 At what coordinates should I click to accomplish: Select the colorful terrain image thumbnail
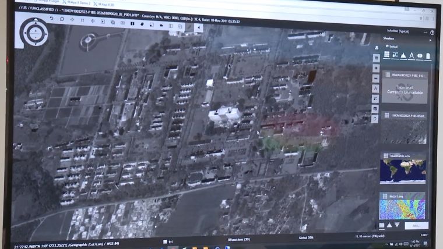point(402,206)
